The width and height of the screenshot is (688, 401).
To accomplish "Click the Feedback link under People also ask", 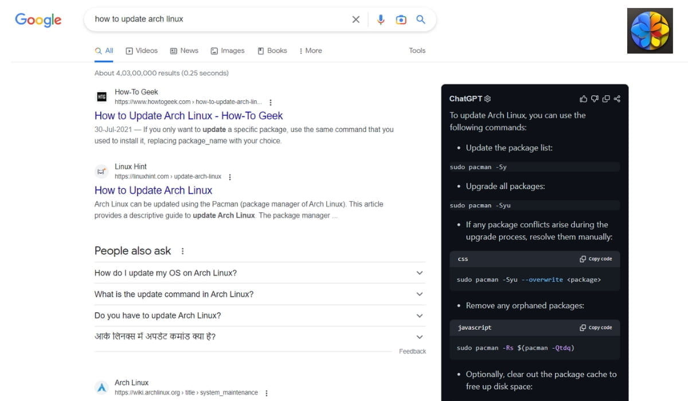I will point(412,351).
